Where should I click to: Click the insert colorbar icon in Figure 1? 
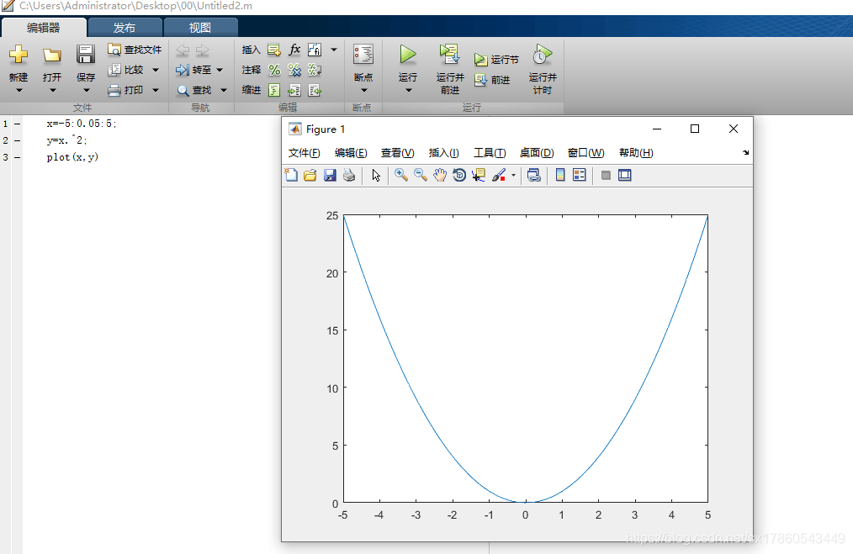coord(559,175)
